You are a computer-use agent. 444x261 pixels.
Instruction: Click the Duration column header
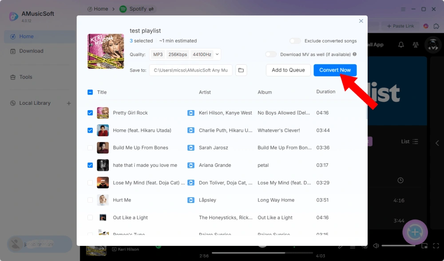coord(325,91)
